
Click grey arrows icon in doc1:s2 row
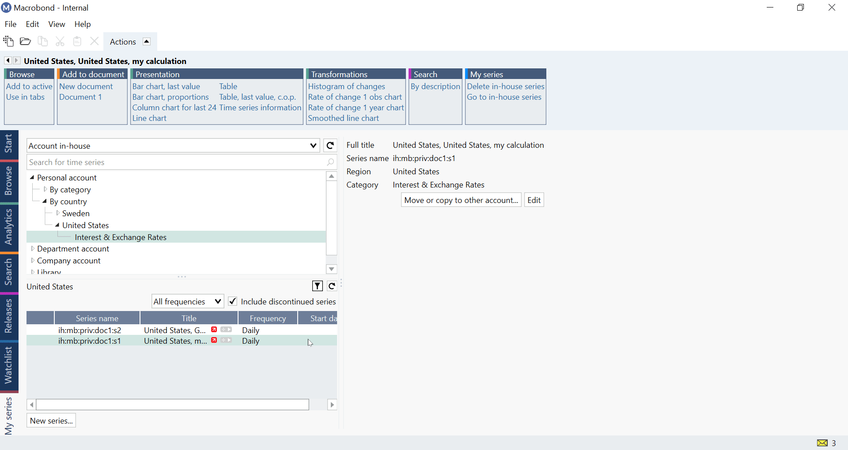226,330
